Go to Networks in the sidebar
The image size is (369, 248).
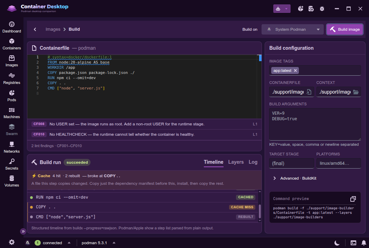(x=11, y=147)
